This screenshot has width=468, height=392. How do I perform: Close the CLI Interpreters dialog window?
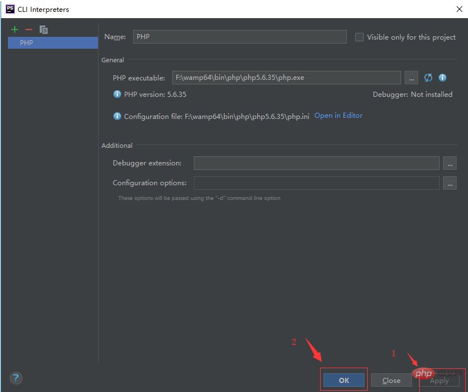point(460,9)
